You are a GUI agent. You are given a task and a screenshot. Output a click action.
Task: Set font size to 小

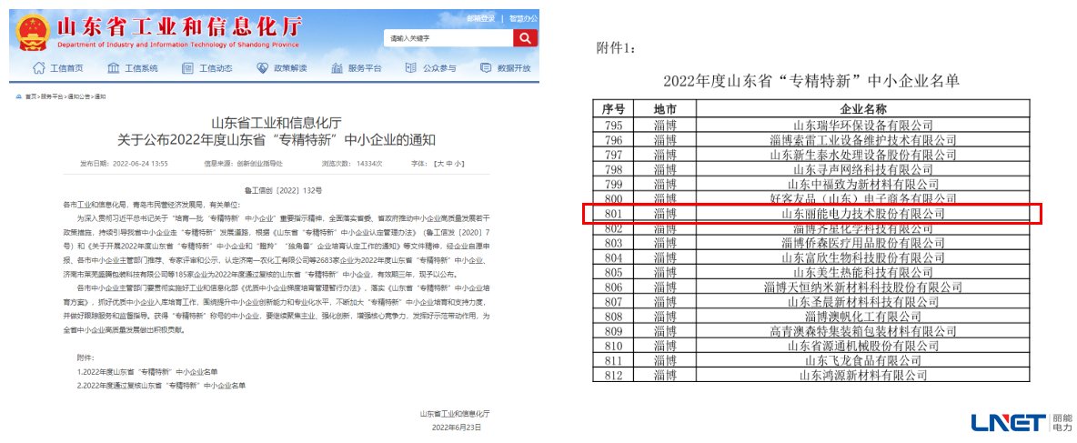(459, 163)
